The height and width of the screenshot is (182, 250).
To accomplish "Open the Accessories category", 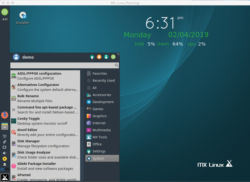I will pos(102,95).
